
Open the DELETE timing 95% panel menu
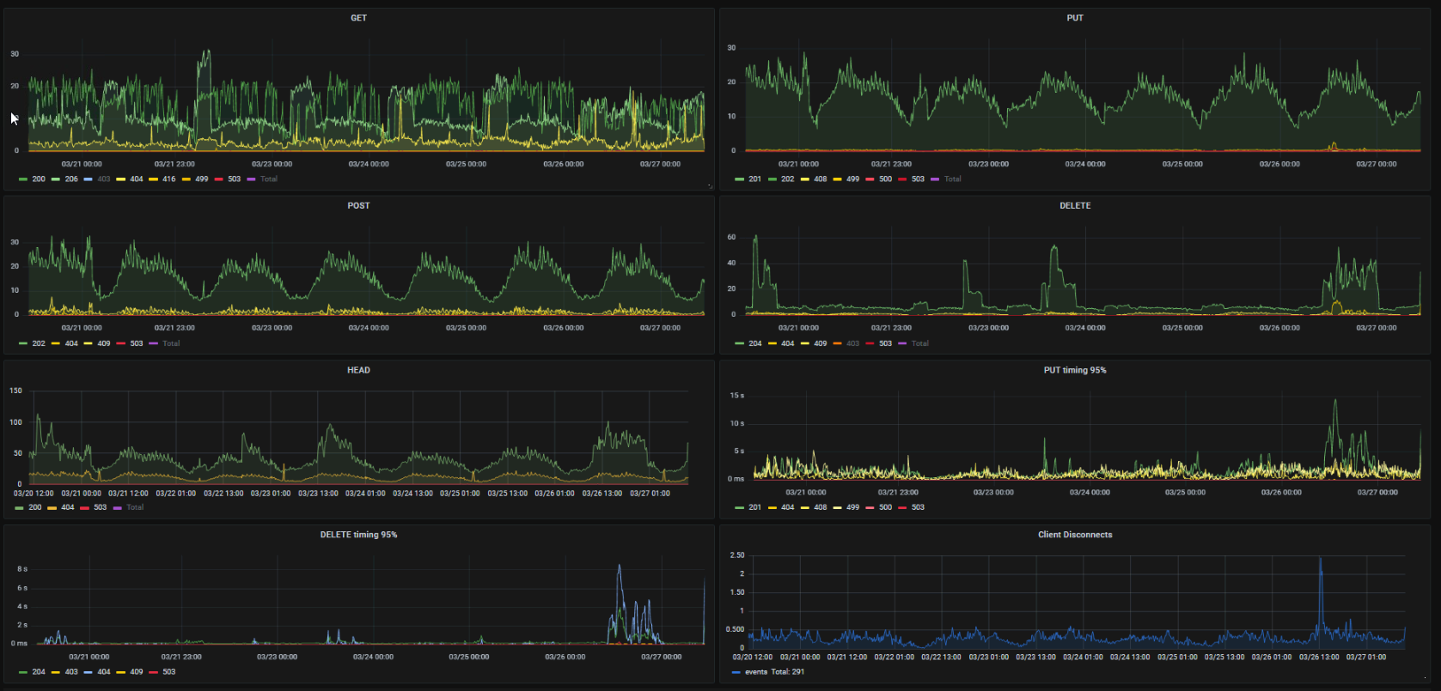coord(358,535)
